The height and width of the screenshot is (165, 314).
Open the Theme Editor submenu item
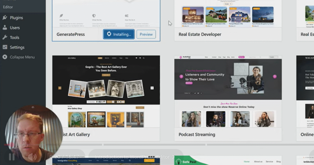point(8,7)
